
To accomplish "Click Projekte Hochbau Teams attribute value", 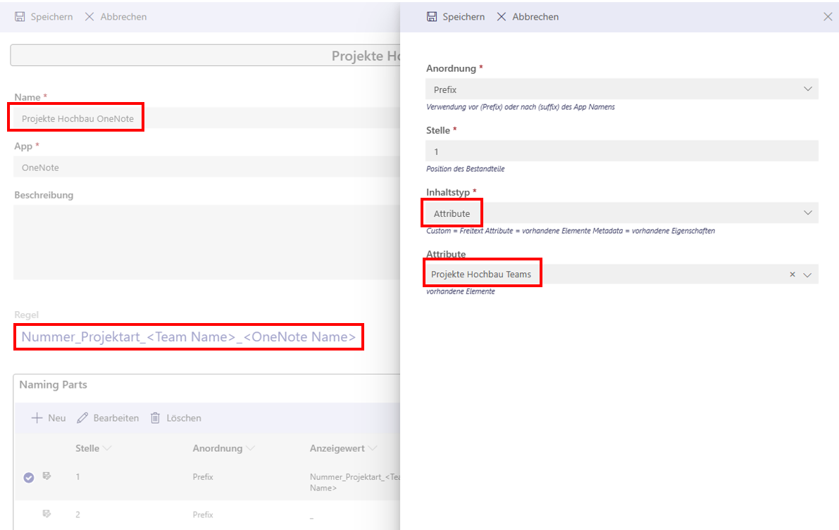I will (481, 275).
